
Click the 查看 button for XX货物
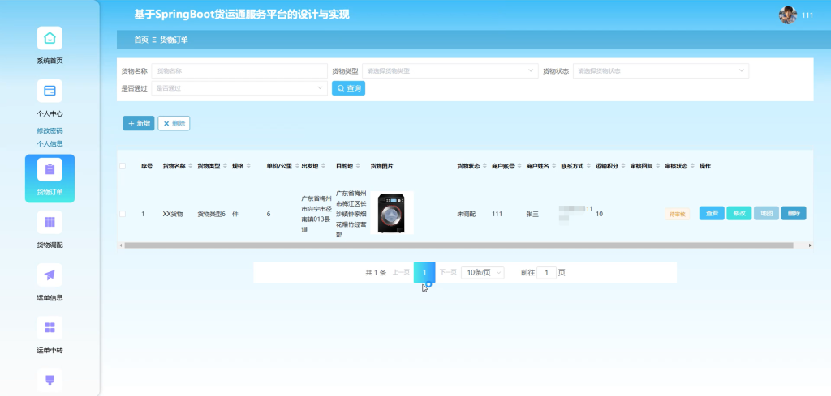[x=712, y=214]
